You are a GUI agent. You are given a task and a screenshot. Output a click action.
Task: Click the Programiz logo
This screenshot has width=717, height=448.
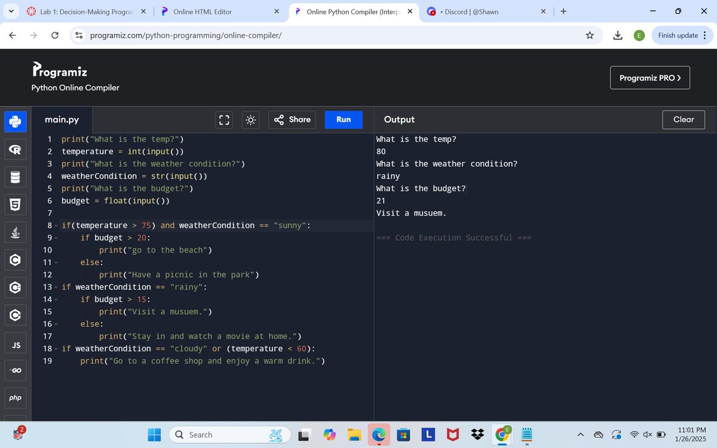(60, 70)
